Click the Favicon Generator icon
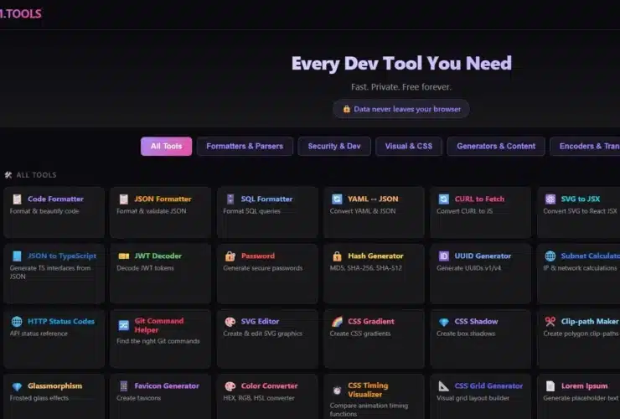Viewport: 620px width, 419px height. click(x=124, y=385)
